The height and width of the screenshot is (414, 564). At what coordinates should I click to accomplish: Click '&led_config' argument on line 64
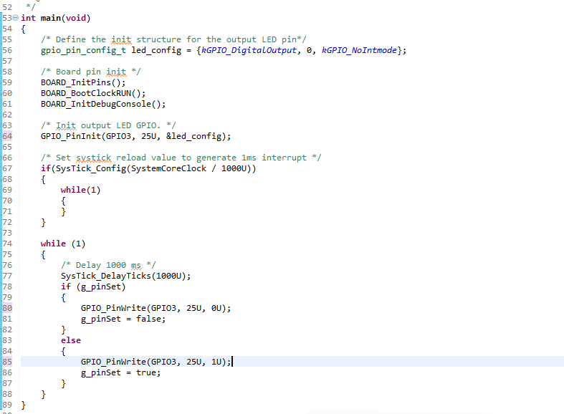tap(193, 137)
